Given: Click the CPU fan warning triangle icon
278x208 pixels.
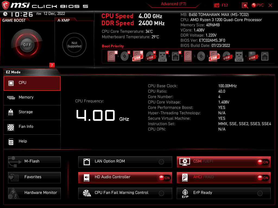Looking at the screenshot, I should click(87, 193).
